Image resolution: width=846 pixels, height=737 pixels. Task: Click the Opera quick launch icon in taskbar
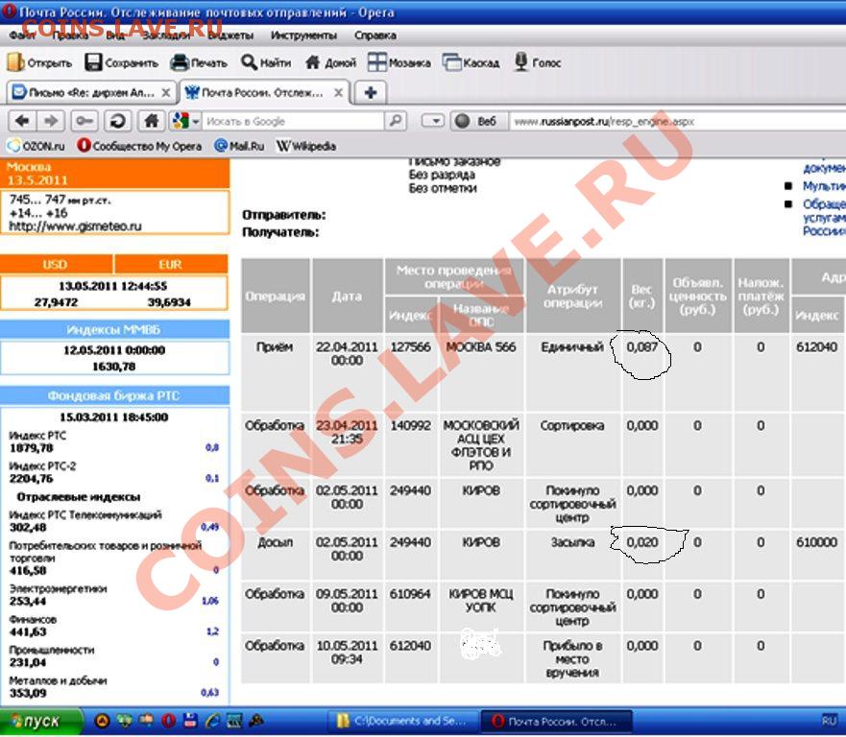coord(168,721)
